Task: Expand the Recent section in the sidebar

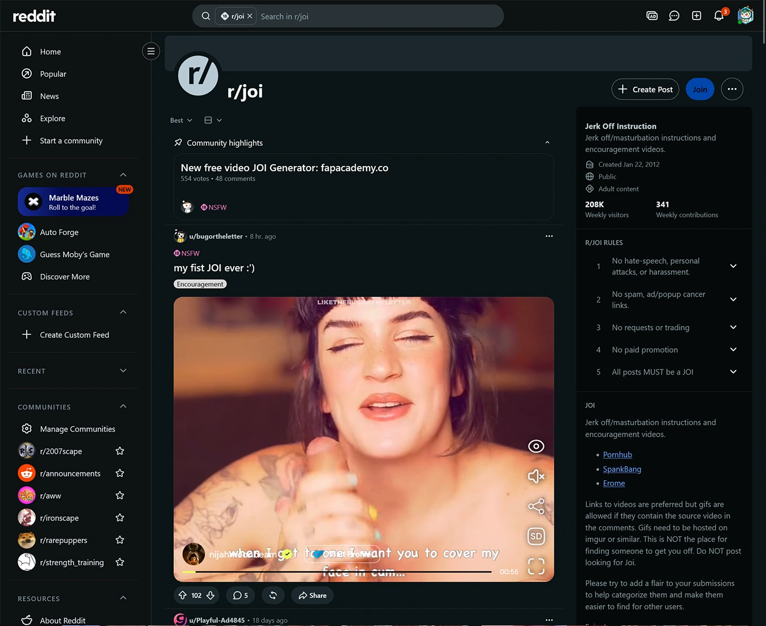Action: point(123,371)
